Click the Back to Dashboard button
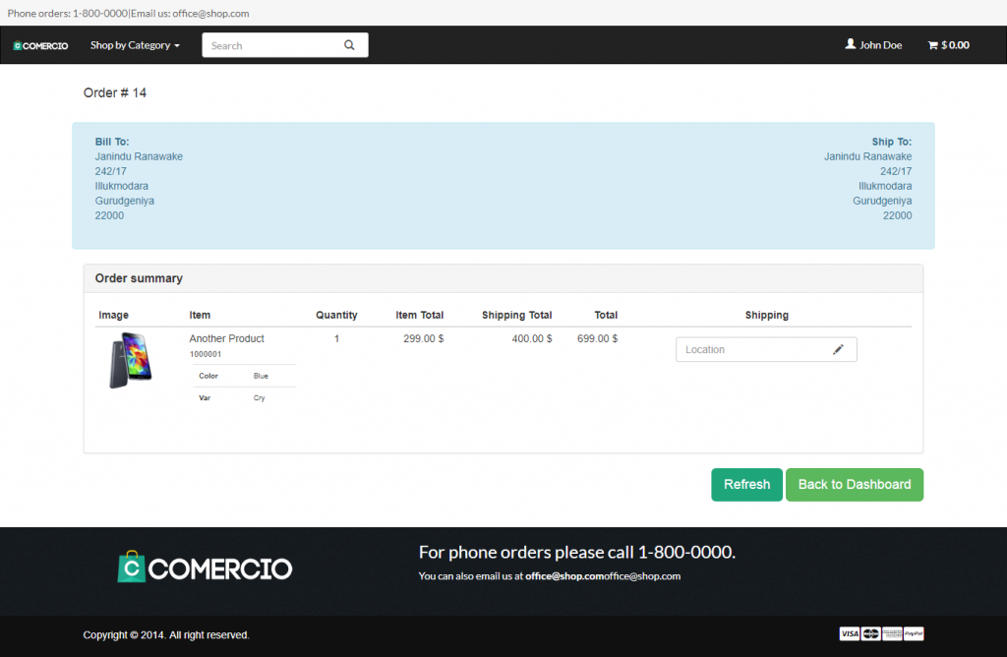 pos(854,485)
